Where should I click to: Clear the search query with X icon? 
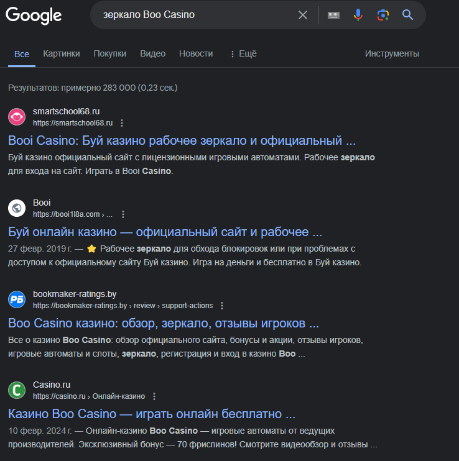(x=303, y=15)
